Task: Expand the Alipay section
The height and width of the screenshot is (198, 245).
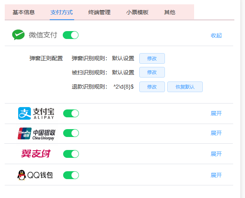Action: [216, 113]
